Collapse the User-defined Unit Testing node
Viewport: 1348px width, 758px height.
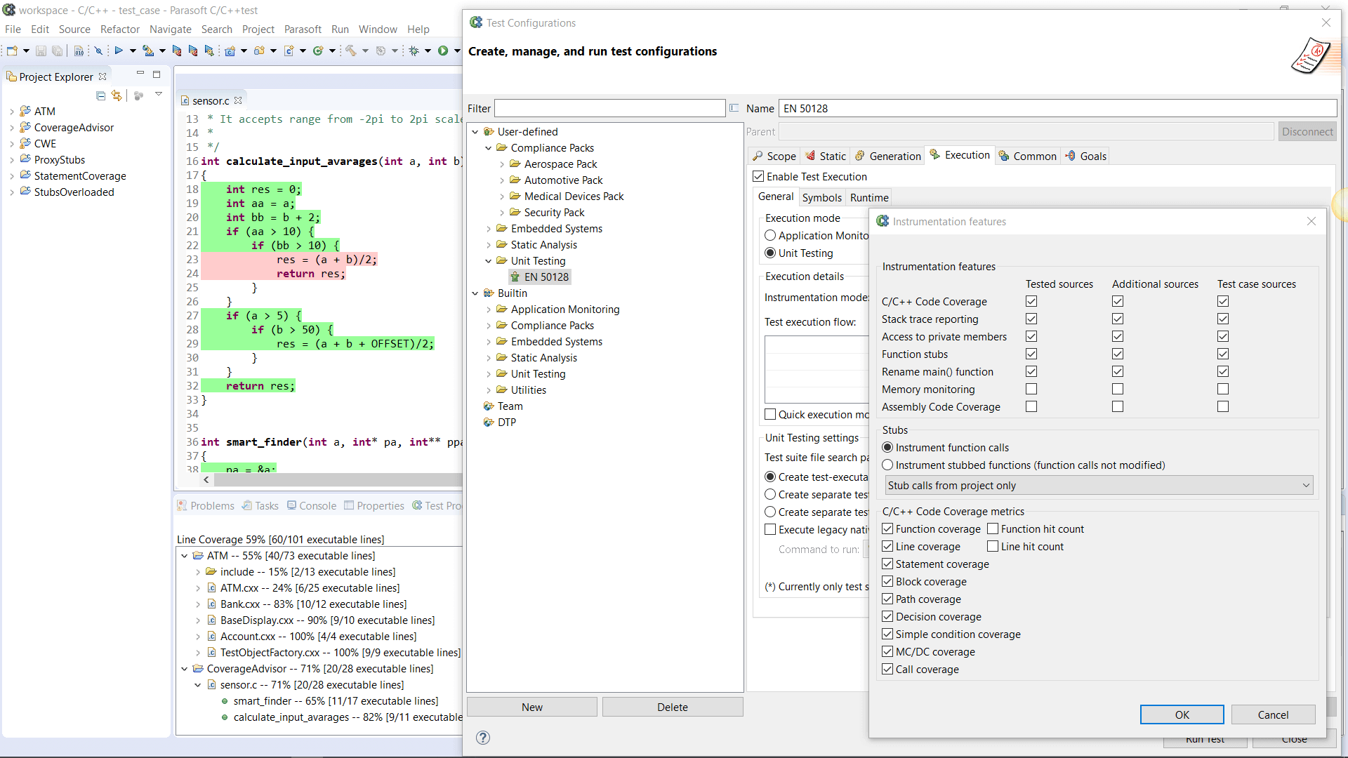pyautogui.click(x=489, y=261)
